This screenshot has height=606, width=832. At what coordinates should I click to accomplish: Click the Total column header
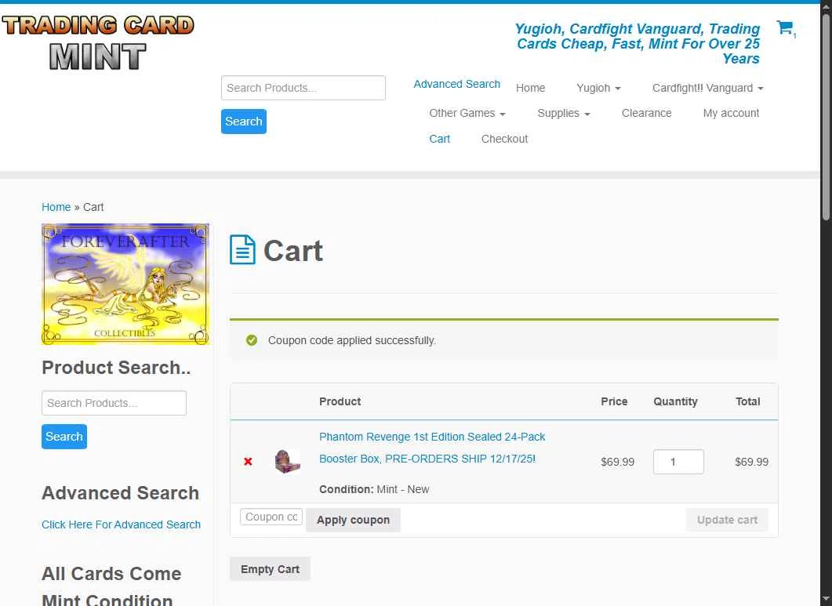[x=747, y=401]
